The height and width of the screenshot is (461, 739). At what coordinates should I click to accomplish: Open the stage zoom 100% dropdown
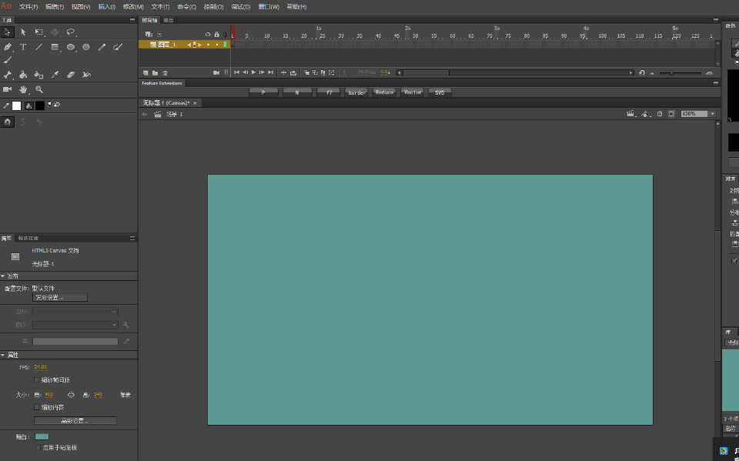pos(713,114)
